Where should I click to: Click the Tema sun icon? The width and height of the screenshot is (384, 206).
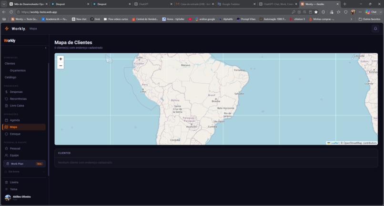click(6, 189)
